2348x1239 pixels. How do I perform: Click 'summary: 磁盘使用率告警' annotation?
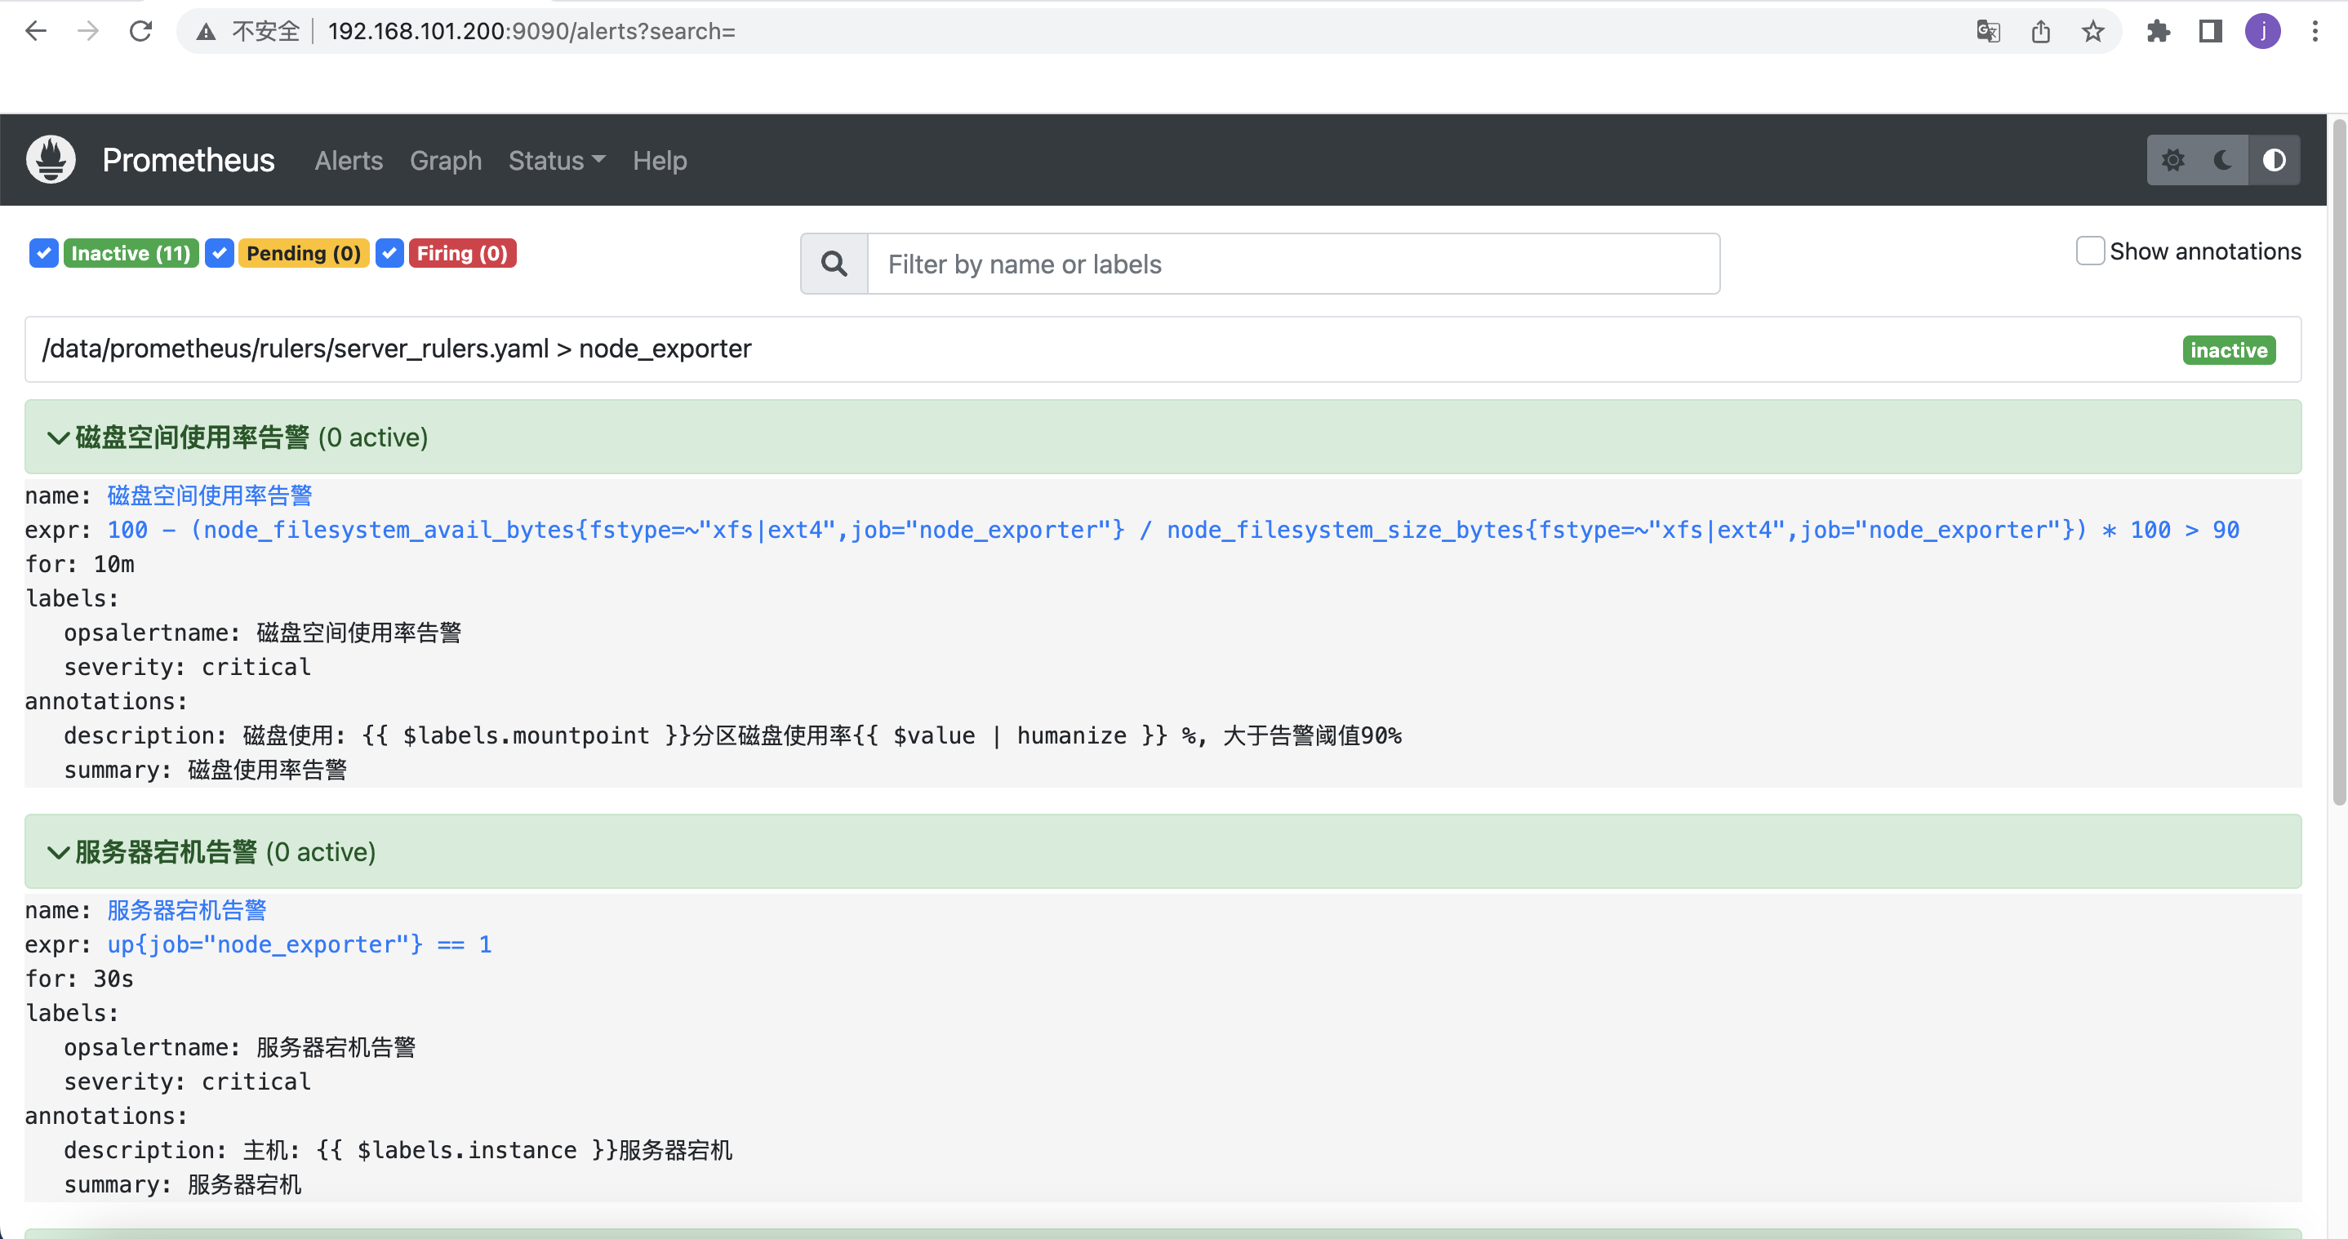(205, 770)
